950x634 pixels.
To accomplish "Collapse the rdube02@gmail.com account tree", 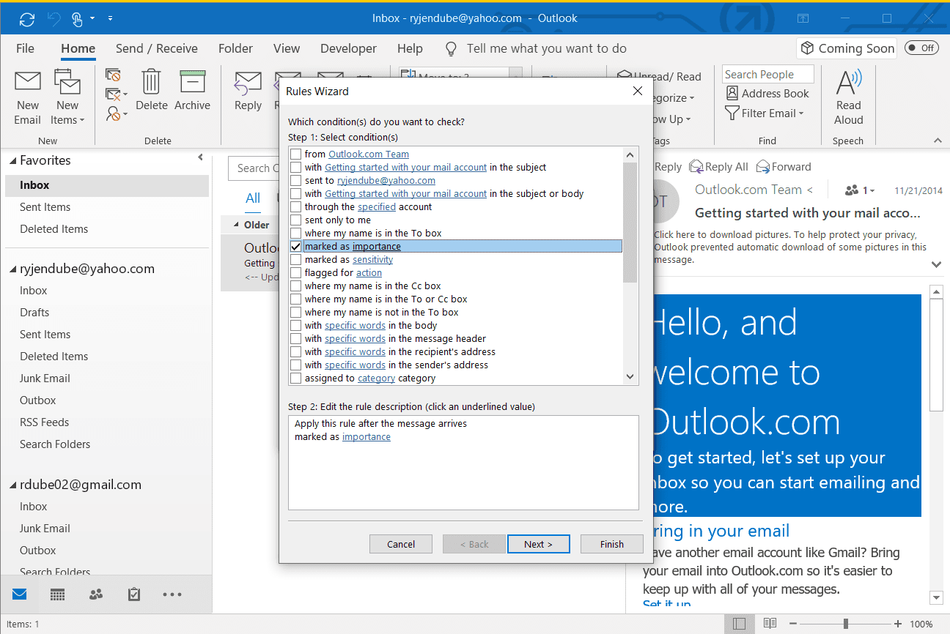I will (x=12, y=485).
